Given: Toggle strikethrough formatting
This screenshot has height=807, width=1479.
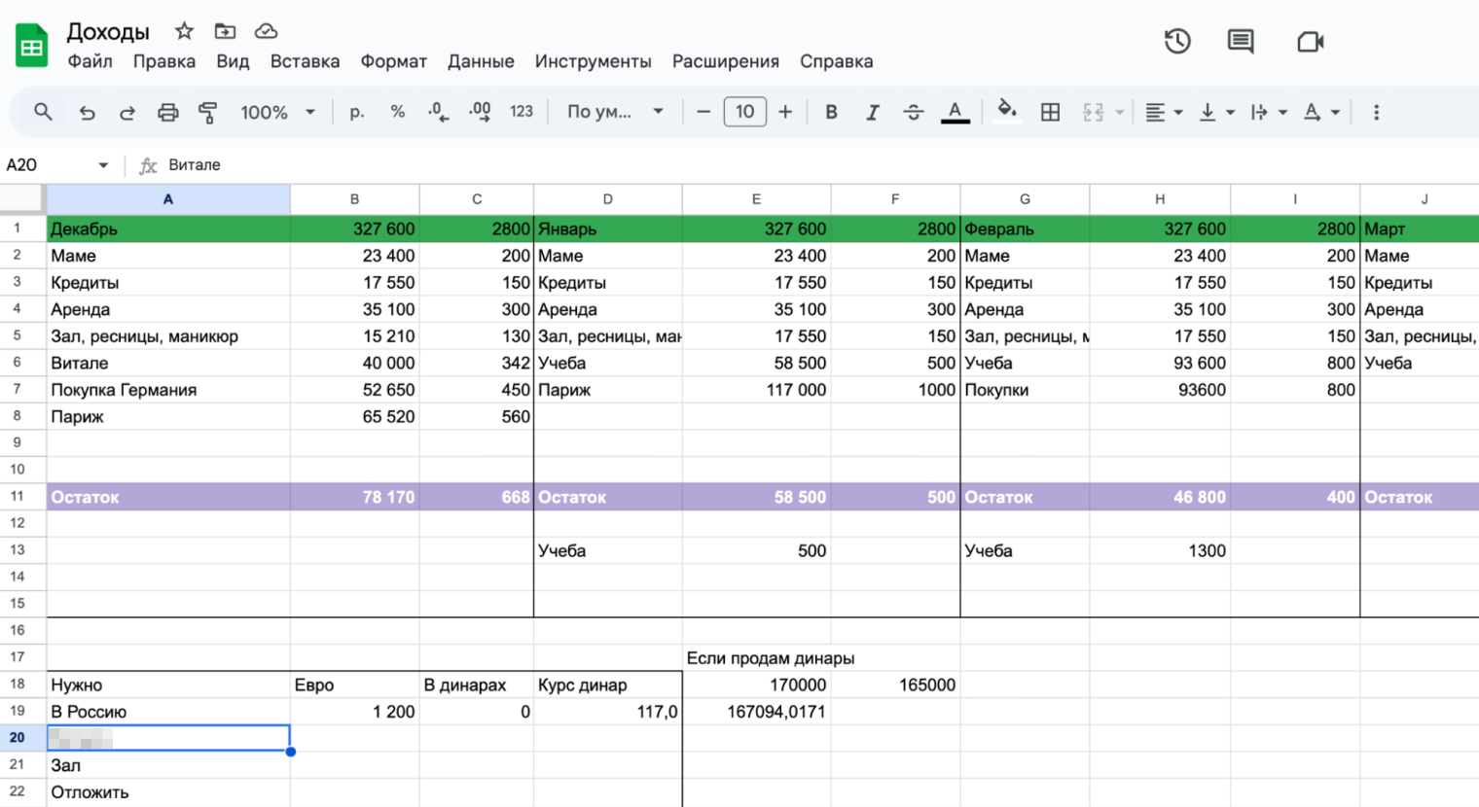Looking at the screenshot, I should tap(913, 112).
